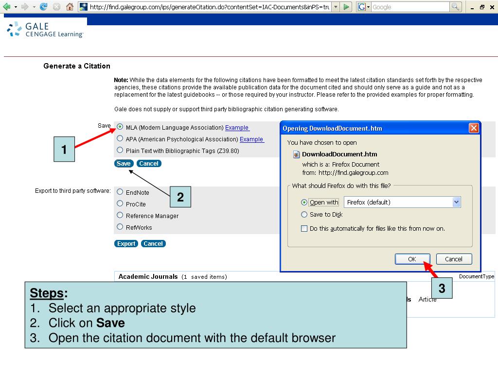Click the Google search engine icon

[x=361, y=7]
